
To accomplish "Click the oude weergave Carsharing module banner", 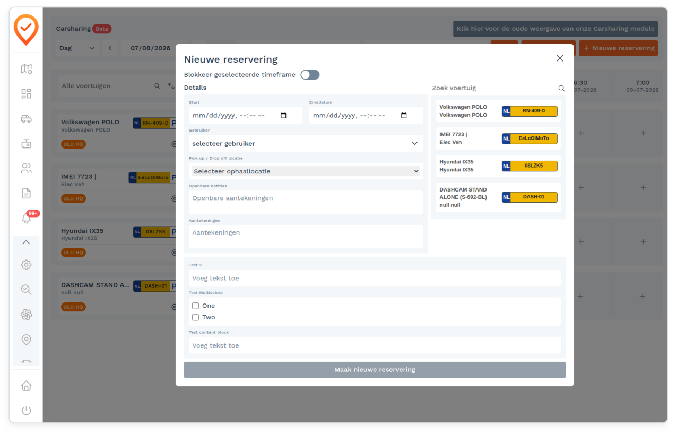I will 556,29.
